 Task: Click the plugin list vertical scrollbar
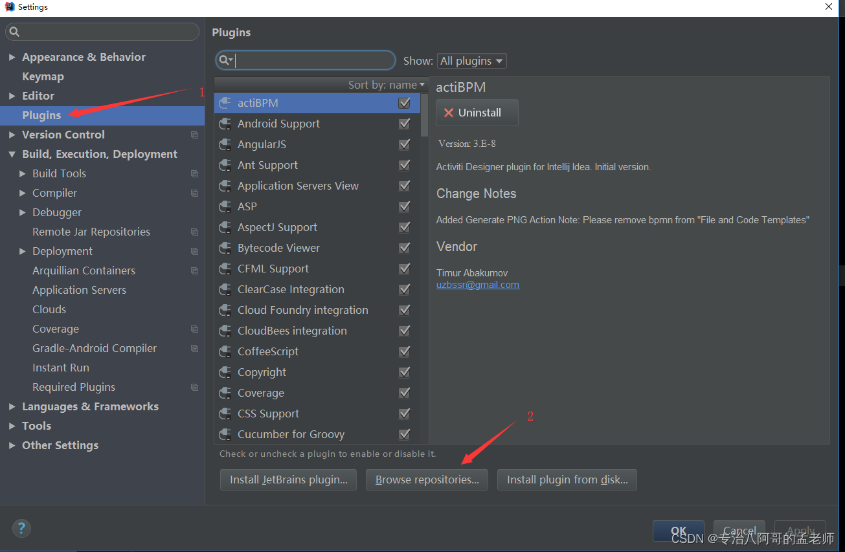pyautogui.click(x=424, y=115)
